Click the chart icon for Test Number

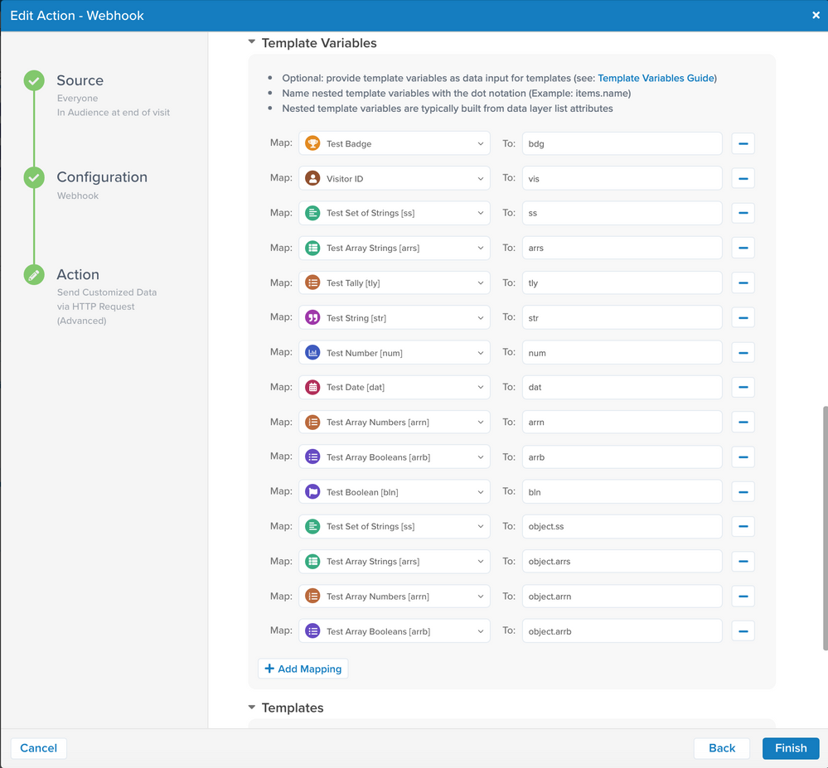pos(312,352)
